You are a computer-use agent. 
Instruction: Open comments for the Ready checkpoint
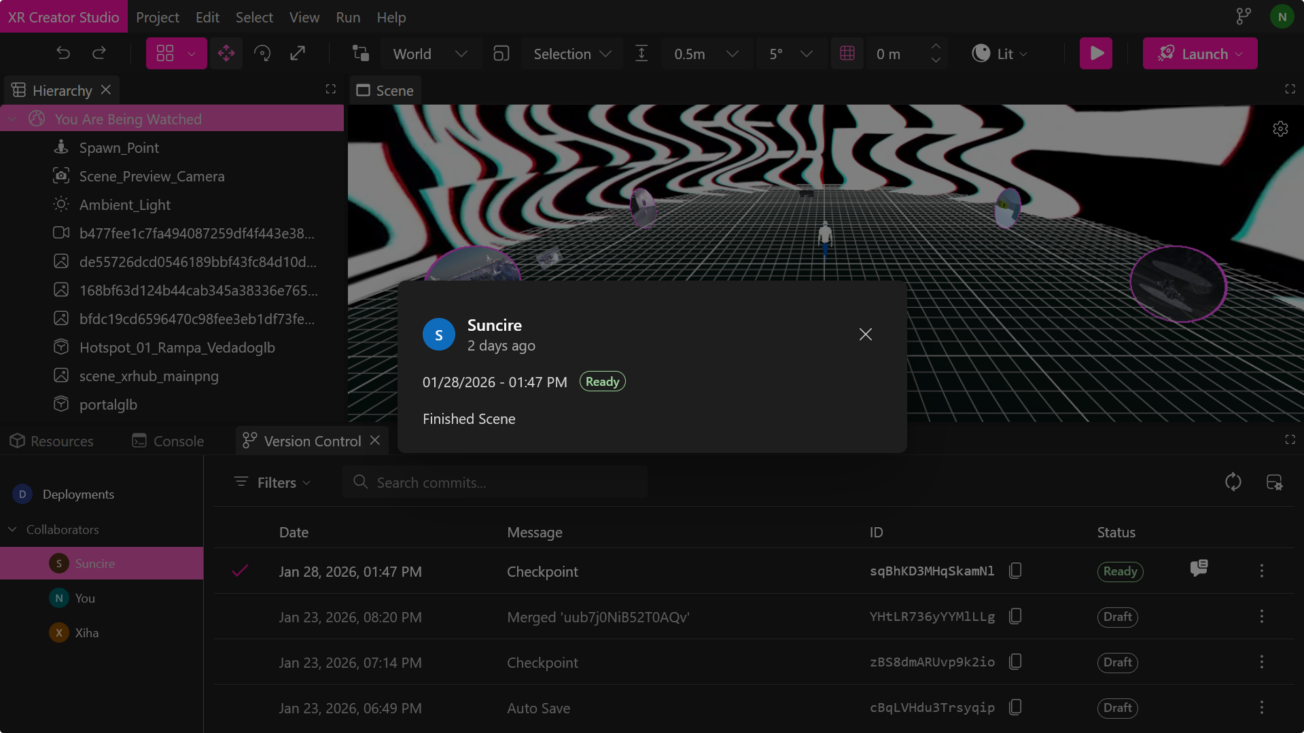pos(1199,568)
